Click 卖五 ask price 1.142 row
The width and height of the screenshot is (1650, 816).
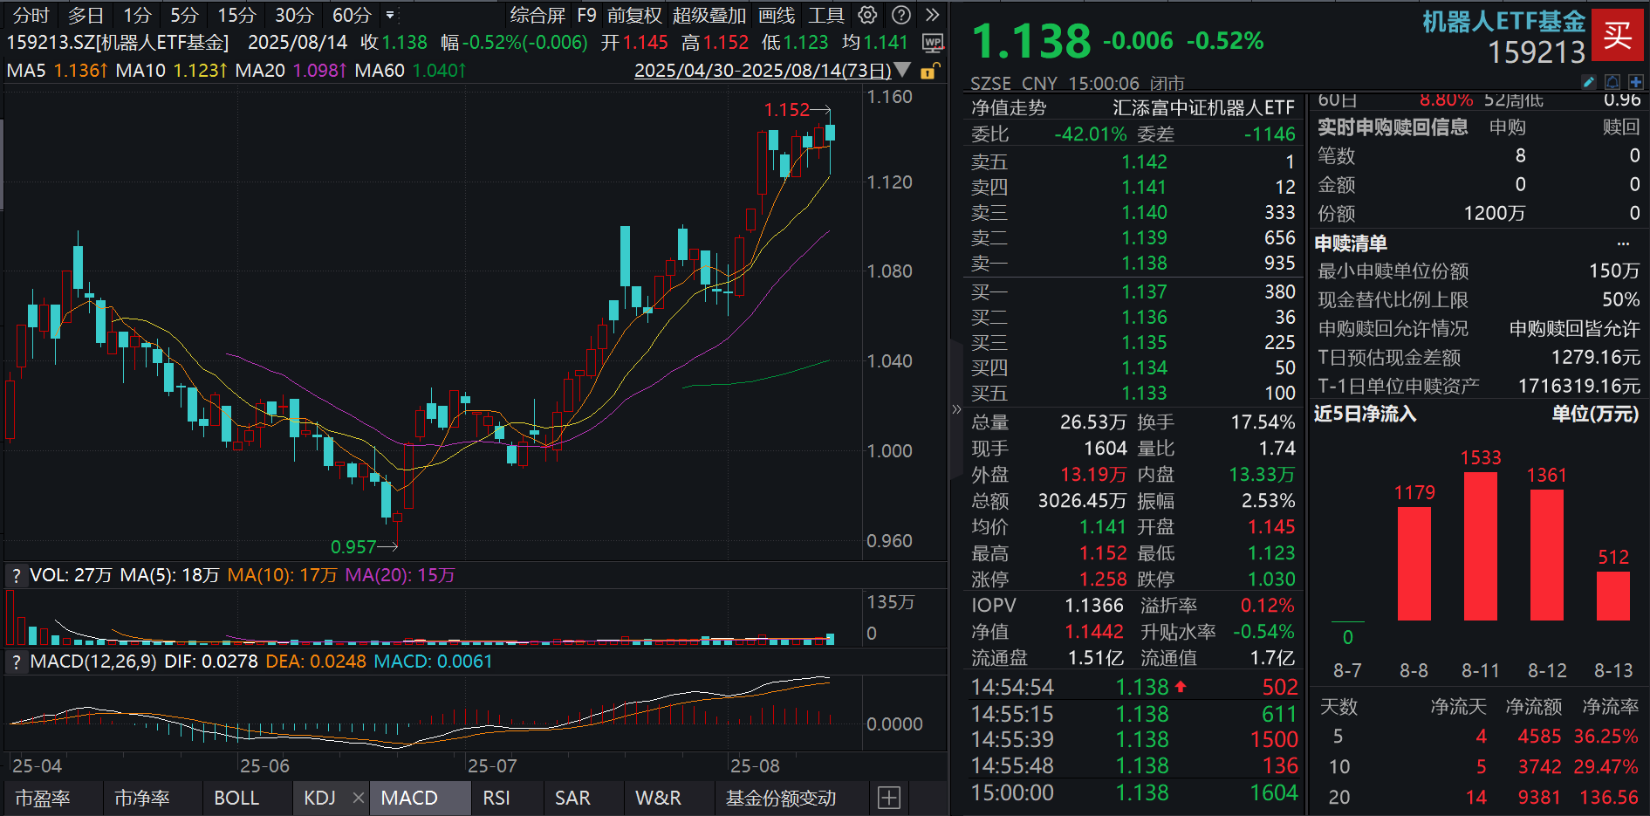tap(1133, 161)
